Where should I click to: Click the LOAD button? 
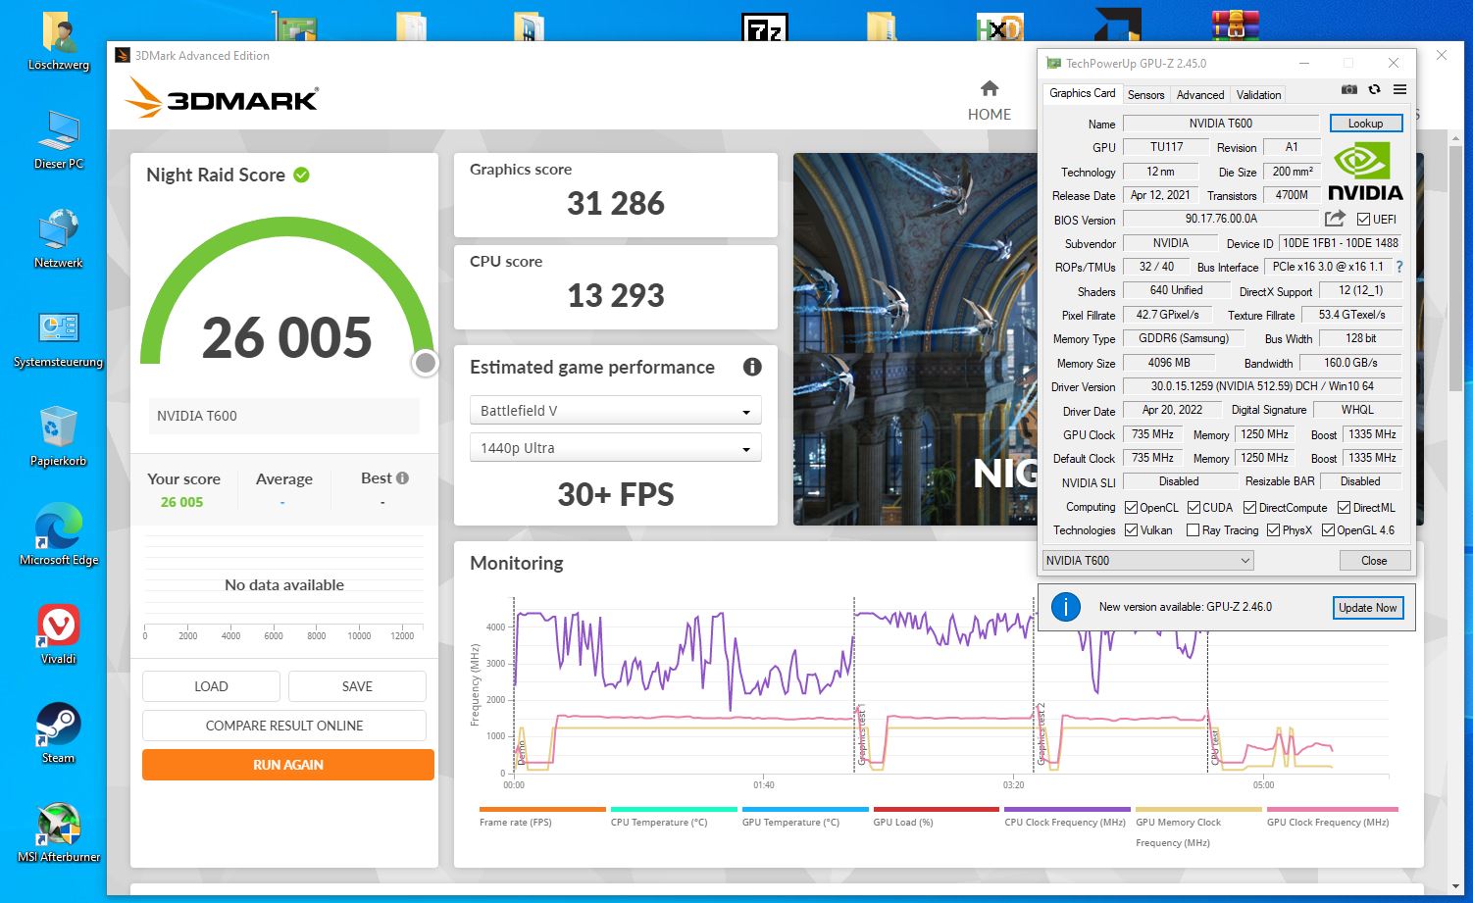point(211,686)
